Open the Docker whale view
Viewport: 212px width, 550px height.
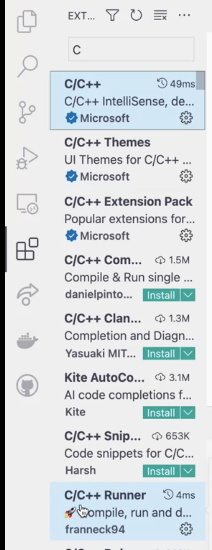(x=27, y=340)
